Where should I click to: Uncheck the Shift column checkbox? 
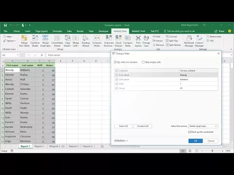point(117,84)
